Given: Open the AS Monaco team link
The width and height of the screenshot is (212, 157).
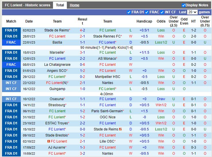Looking at the screenshot, I should coord(107,59).
